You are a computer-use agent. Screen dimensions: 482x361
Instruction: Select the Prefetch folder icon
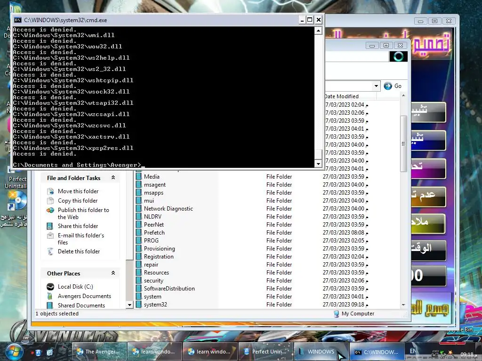139,232
